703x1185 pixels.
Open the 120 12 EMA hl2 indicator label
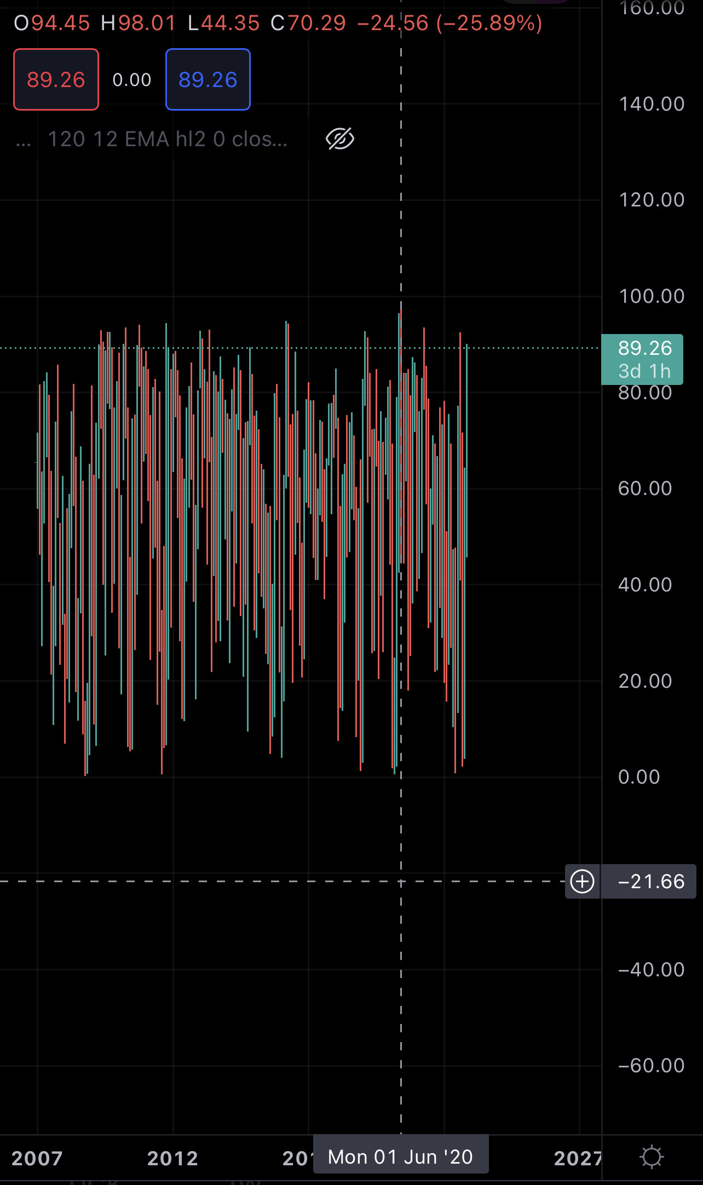point(168,139)
